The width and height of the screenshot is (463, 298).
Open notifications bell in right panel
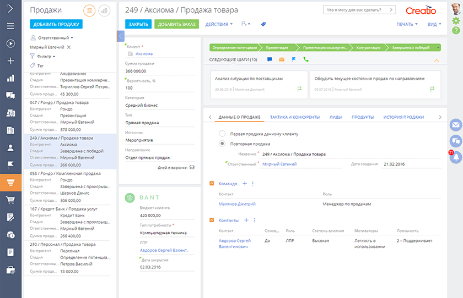point(456,157)
